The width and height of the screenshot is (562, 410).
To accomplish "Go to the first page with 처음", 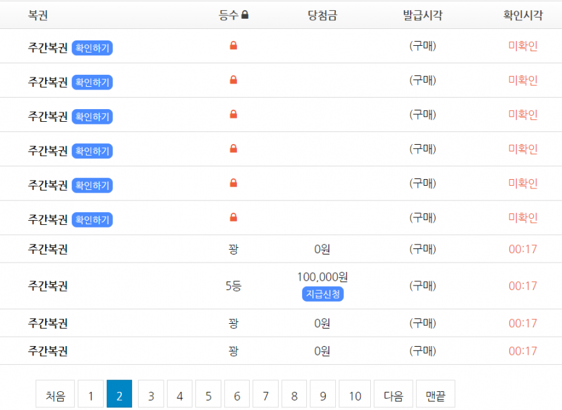I will pos(55,394).
